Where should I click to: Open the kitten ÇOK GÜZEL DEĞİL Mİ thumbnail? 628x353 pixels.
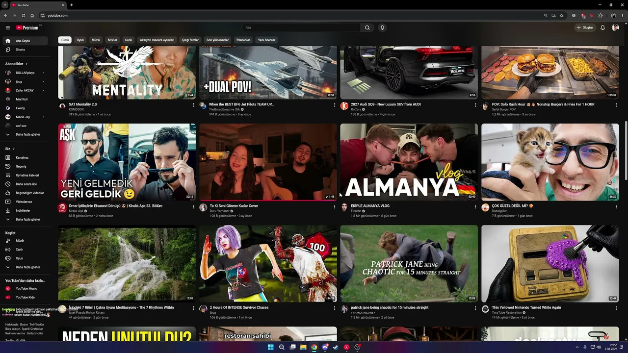[550, 162]
